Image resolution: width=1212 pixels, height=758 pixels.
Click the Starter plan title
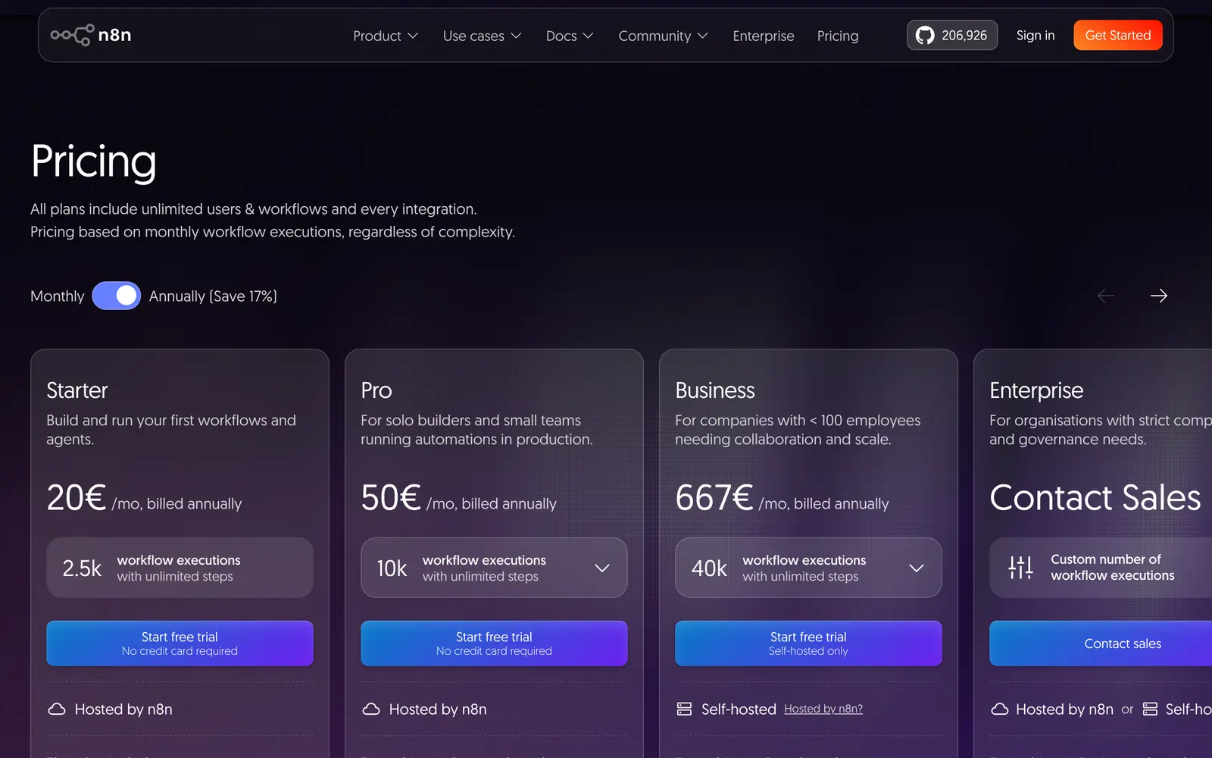click(77, 390)
